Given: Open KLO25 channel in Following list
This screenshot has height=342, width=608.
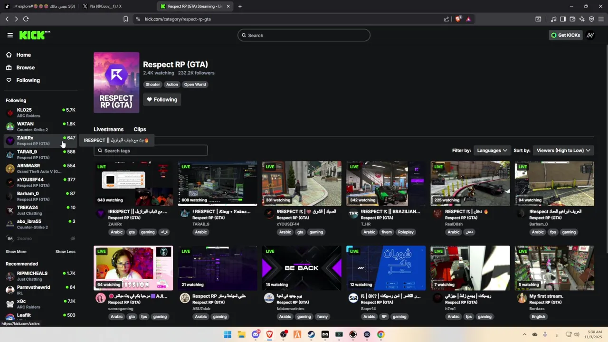Looking at the screenshot, I should tap(40, 113).
